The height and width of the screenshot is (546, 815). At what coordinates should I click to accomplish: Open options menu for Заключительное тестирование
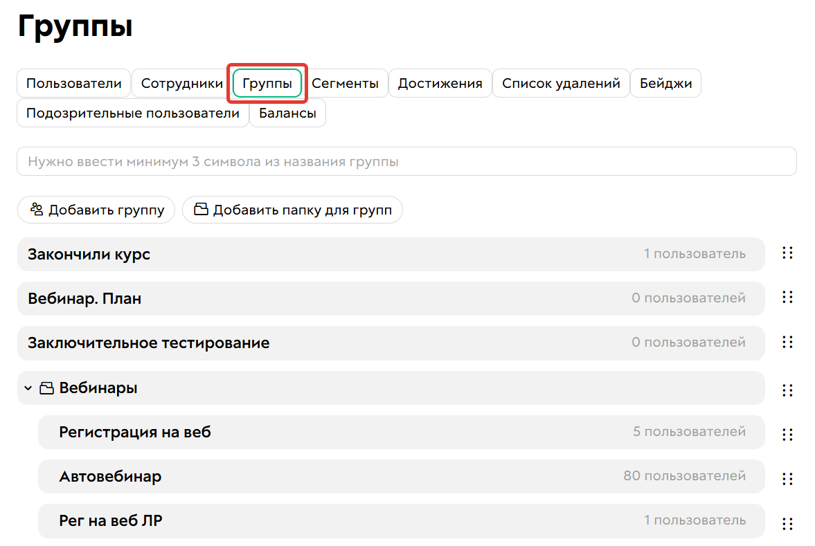click(x=787, y=343)
